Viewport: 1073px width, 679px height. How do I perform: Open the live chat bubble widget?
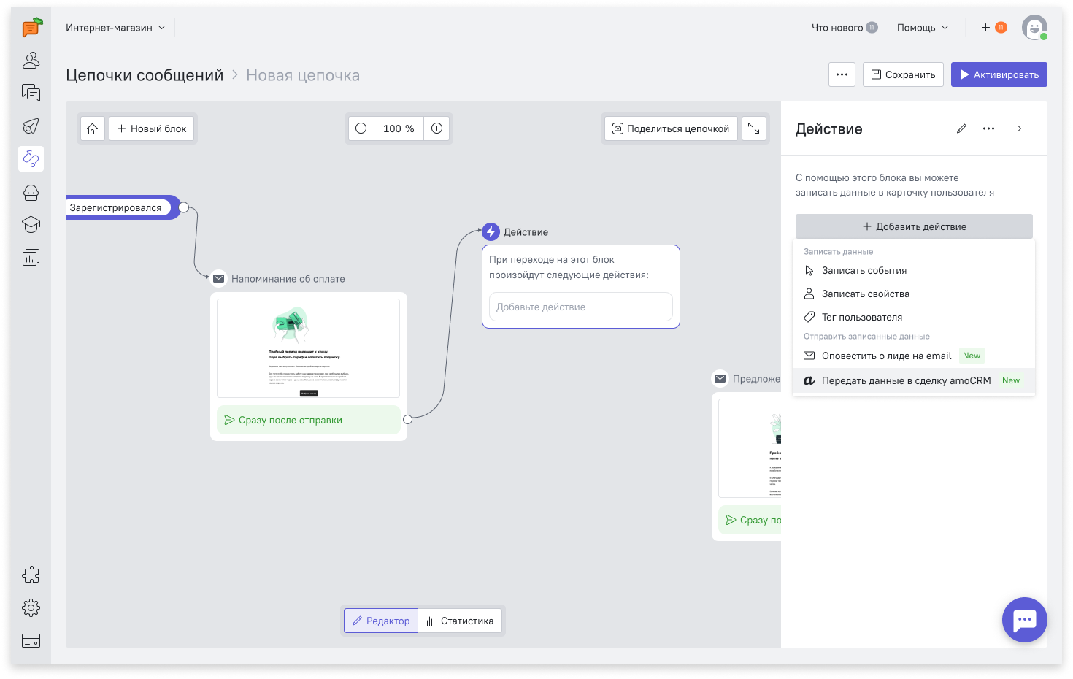click(x=1024, y=620)
